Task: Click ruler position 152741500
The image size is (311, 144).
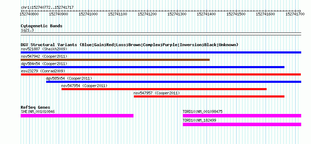Action: tap(236, 14)
